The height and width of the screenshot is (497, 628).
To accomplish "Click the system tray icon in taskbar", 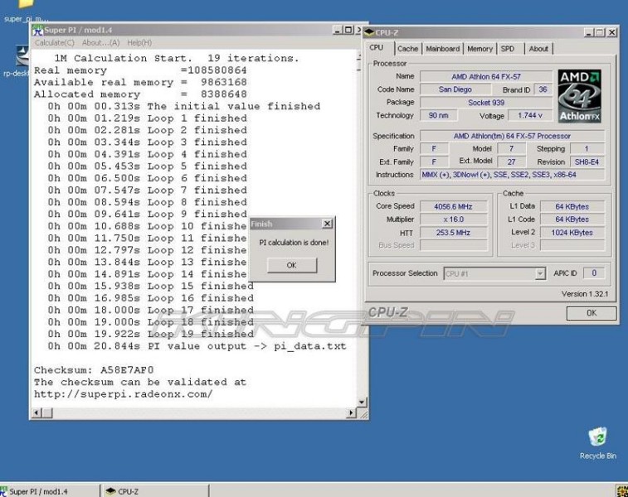I will 622,491.
